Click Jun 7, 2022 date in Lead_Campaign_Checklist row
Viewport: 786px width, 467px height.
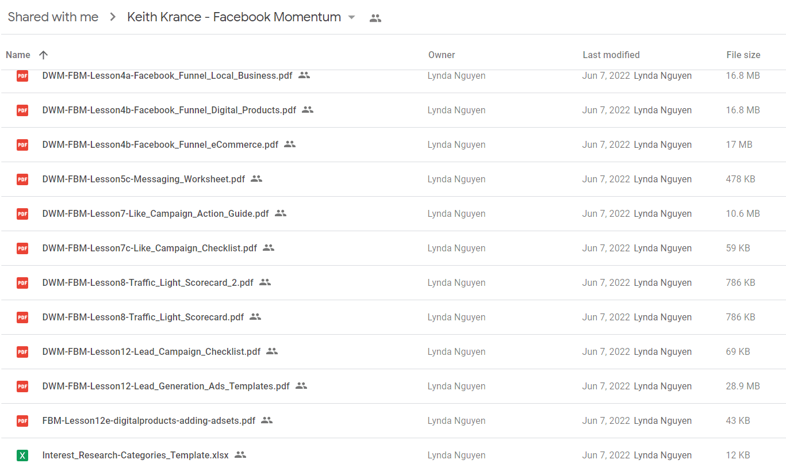coord(606,351)
